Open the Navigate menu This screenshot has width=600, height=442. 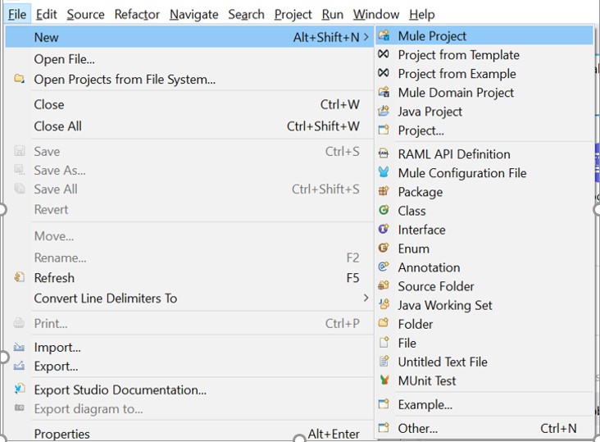tap(193, 14)
